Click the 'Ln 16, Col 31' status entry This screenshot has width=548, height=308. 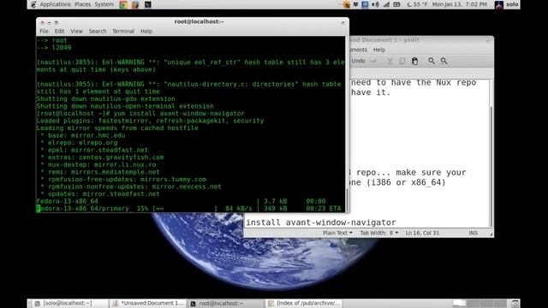coord(422,233)
